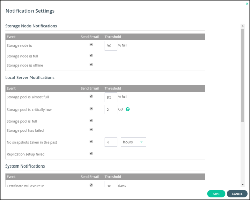The height and width of the screenshot is (200, 250).
Task: Uncheck email for No snapshots taken
Action: point(91,141)
